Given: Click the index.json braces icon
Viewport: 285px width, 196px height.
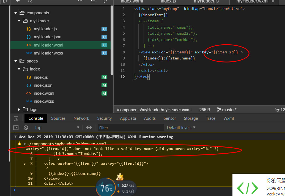Looking at the screenshot, I should click(x=29, y=85).
